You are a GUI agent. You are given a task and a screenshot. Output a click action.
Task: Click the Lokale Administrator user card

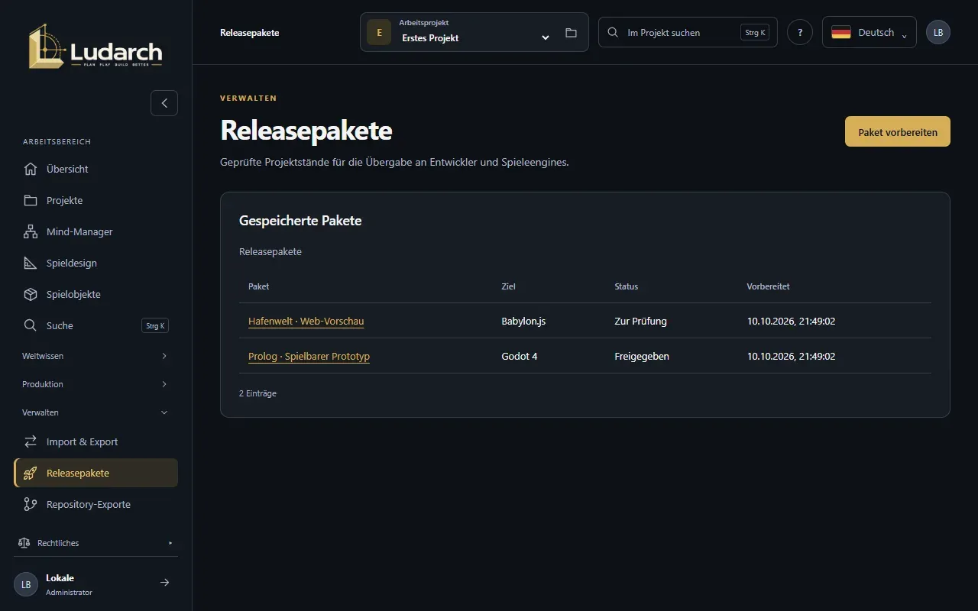pyautogui.click(x=96, y=584)
